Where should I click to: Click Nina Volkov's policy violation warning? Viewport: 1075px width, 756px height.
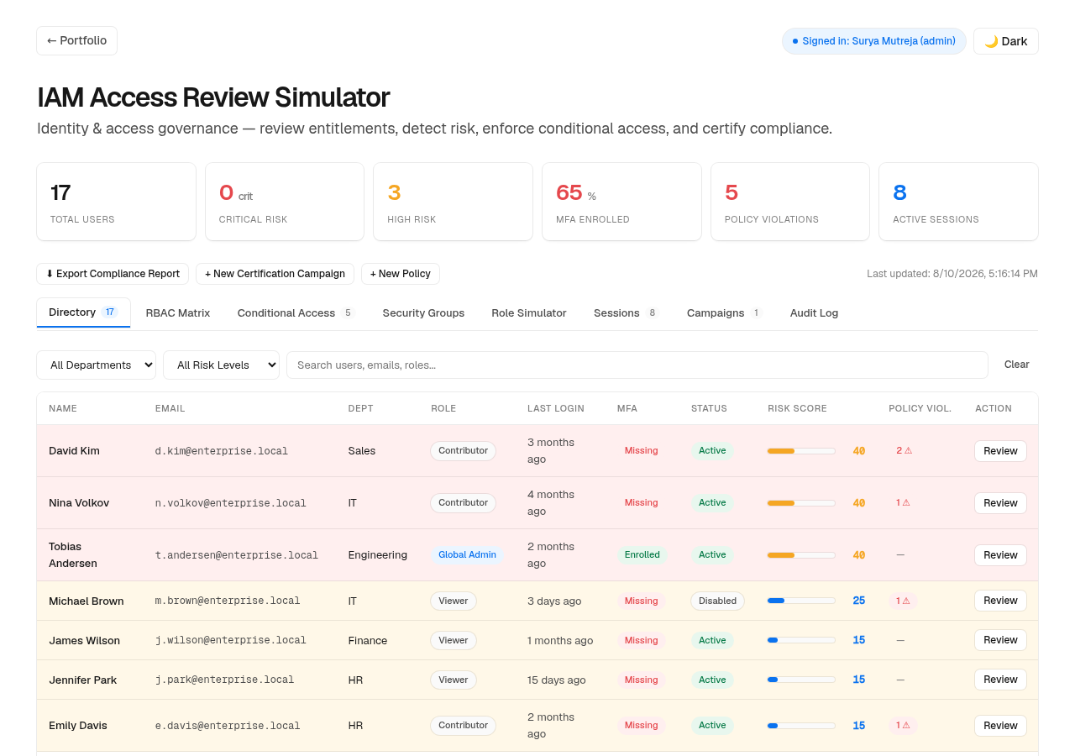click(x=903, y=502)
